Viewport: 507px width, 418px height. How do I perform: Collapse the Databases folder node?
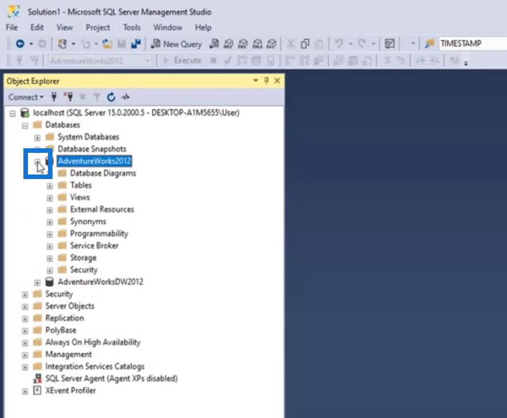click(x=25, y=125)
